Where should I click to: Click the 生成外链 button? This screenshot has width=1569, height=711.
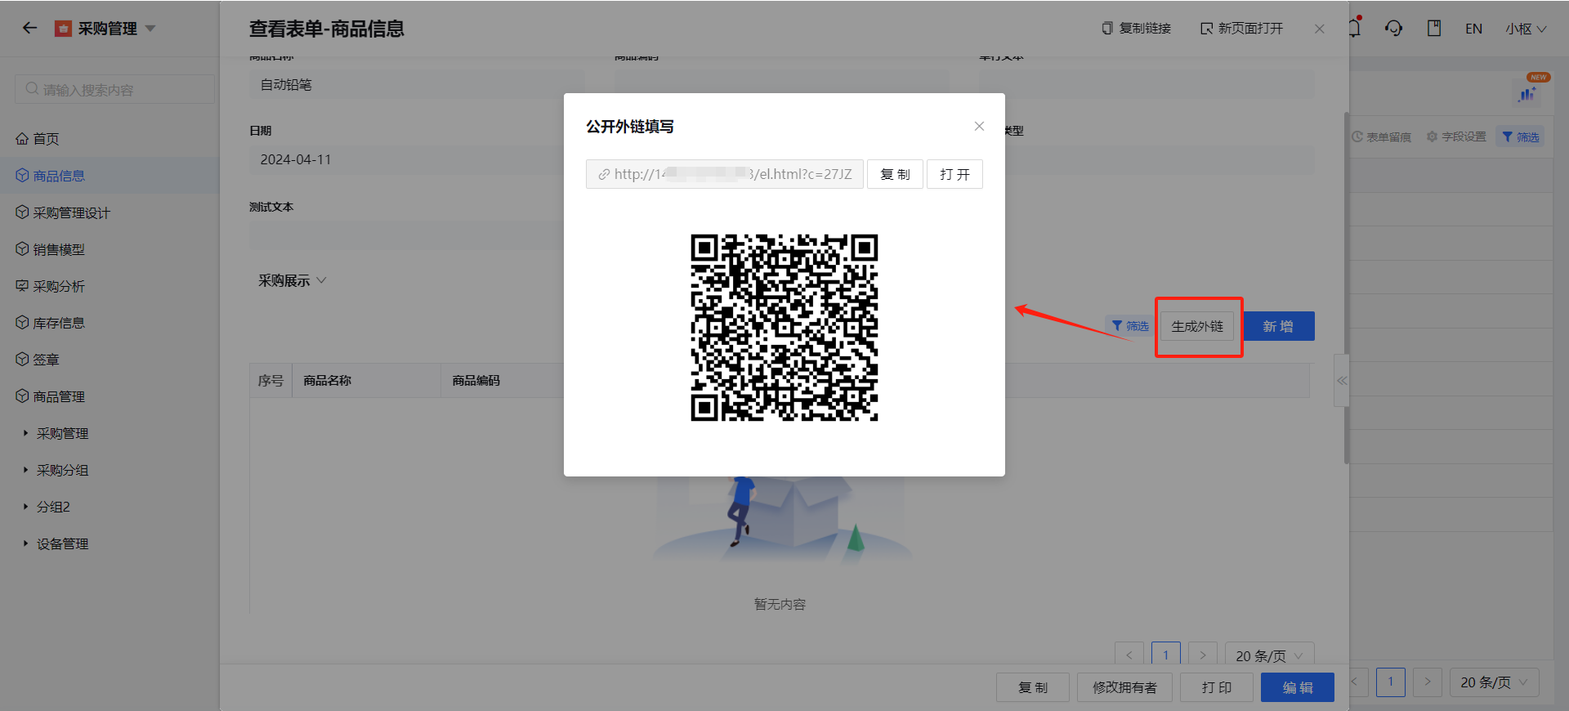(x=1197, y=326)
